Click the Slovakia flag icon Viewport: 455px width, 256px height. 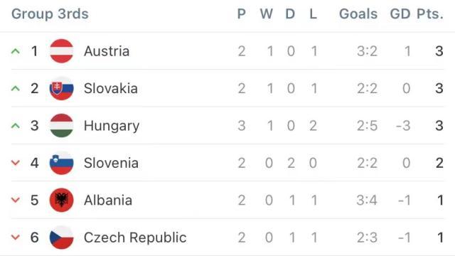coord(62,88)
